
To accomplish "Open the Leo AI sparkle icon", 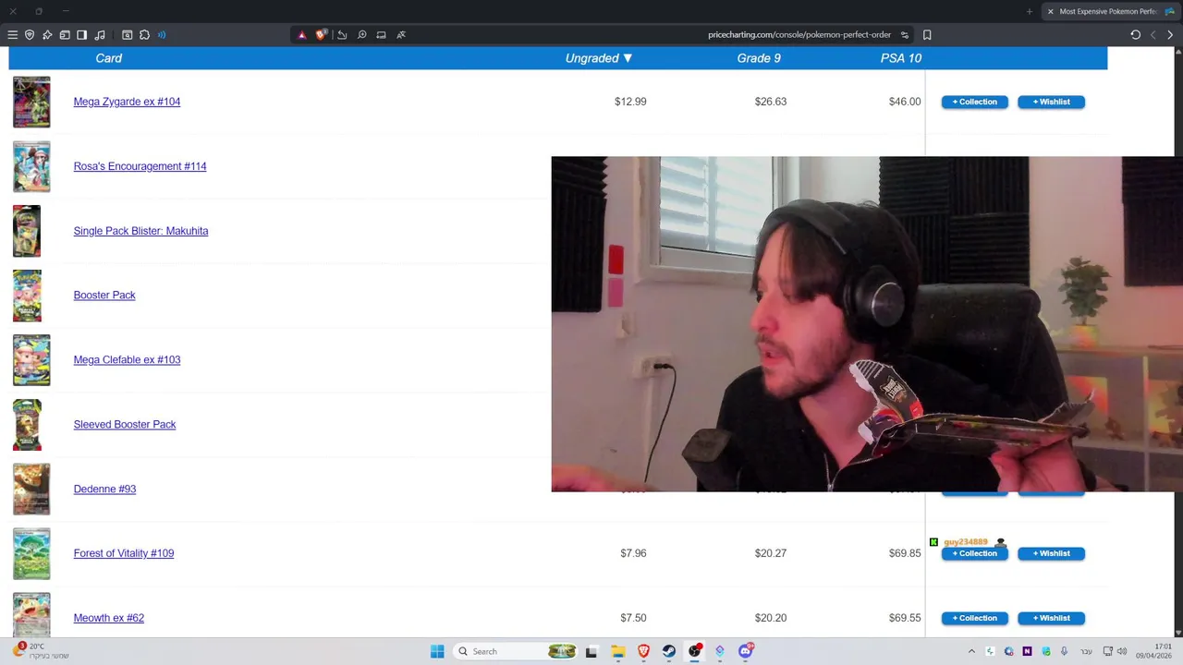I will point(47,35).
